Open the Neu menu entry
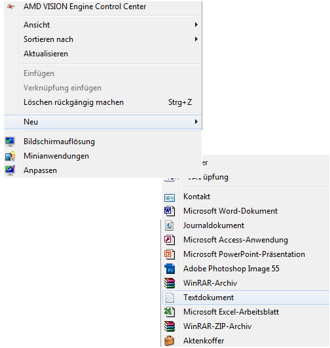330x348 pixels. pyautogui.click(x=103, y=122)
